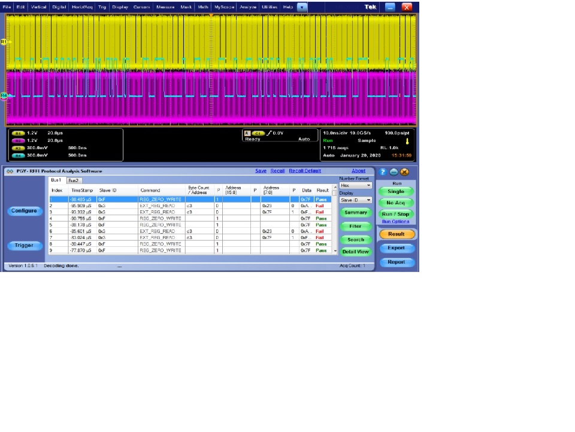This screenshot has height=432, width=575.
Task: Switch to the Bus2 tab
Action: [x=74, y=180]
